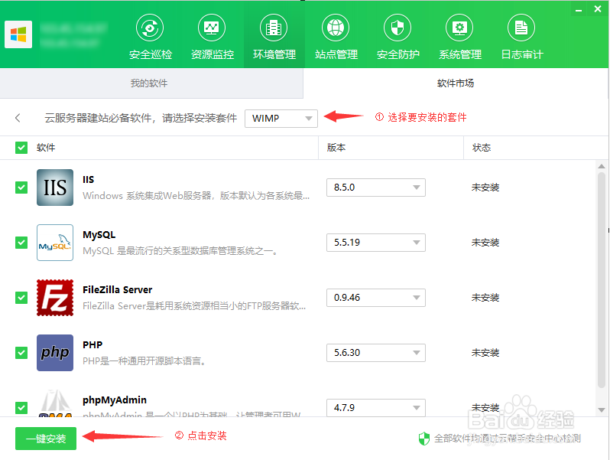610x460 pixels.
Task: Open the 站点管理 site management globe icon
Action: (x=336, y=28)
